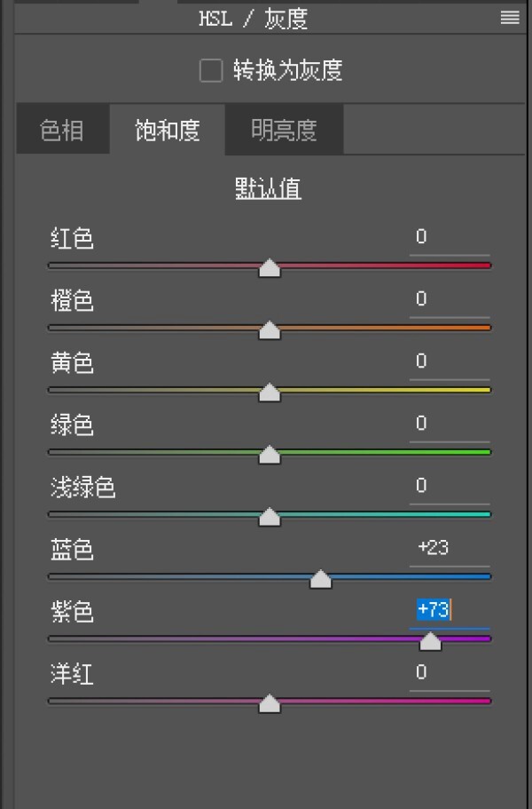Open the 明亮度 tab
This screenshot has height=809, width=532.
[x=284, y=131]
